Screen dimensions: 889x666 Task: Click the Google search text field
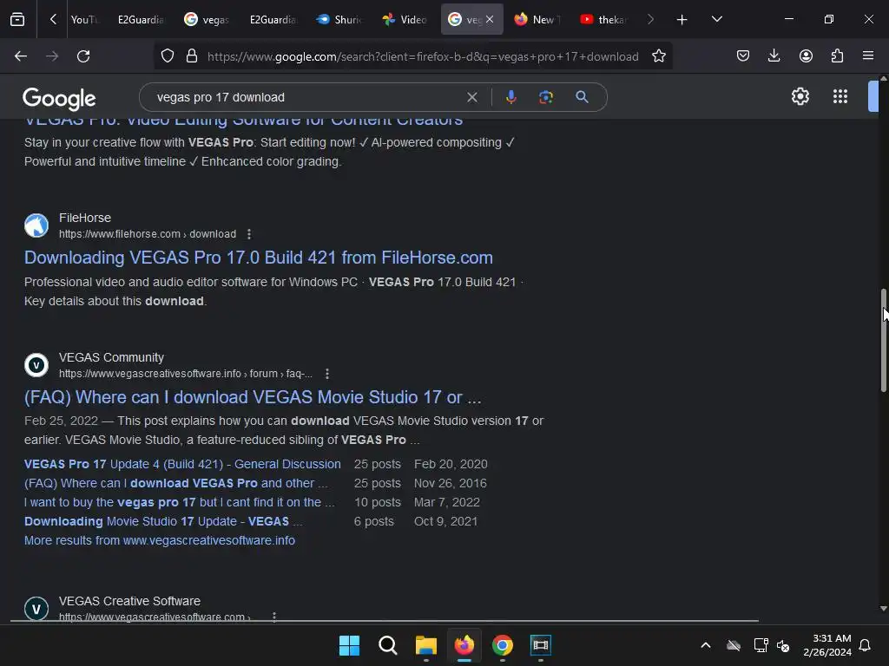pyautogui.click(x=306, y=97)
